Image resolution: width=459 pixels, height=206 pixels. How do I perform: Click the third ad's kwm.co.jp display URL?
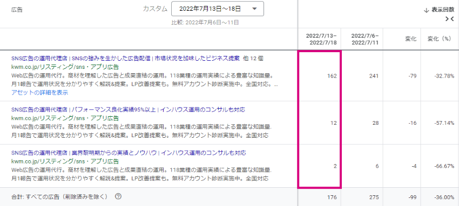click(x=65, y=161)
